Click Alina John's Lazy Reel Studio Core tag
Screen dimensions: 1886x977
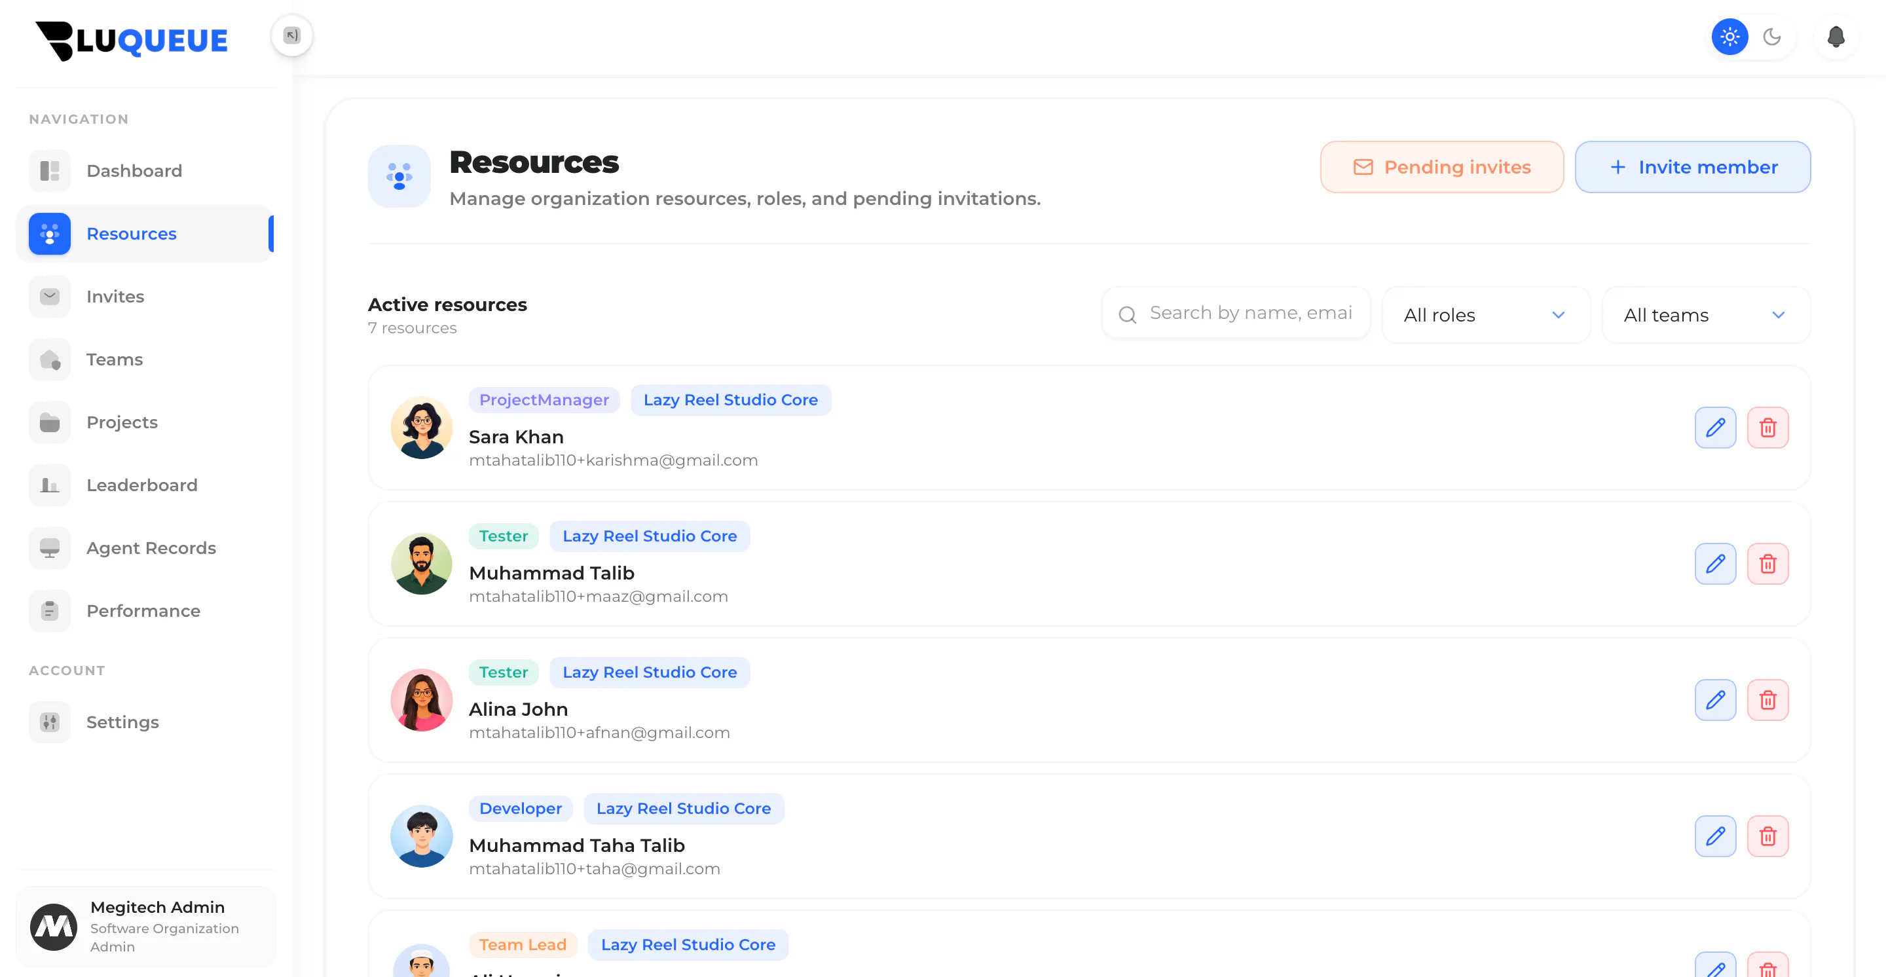click(x=650, y=672)
